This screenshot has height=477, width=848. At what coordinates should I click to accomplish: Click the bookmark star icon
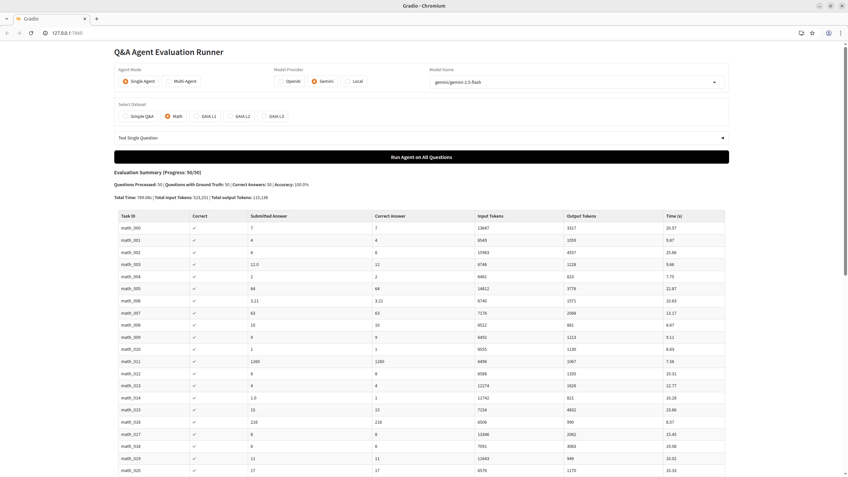(812, 33)
